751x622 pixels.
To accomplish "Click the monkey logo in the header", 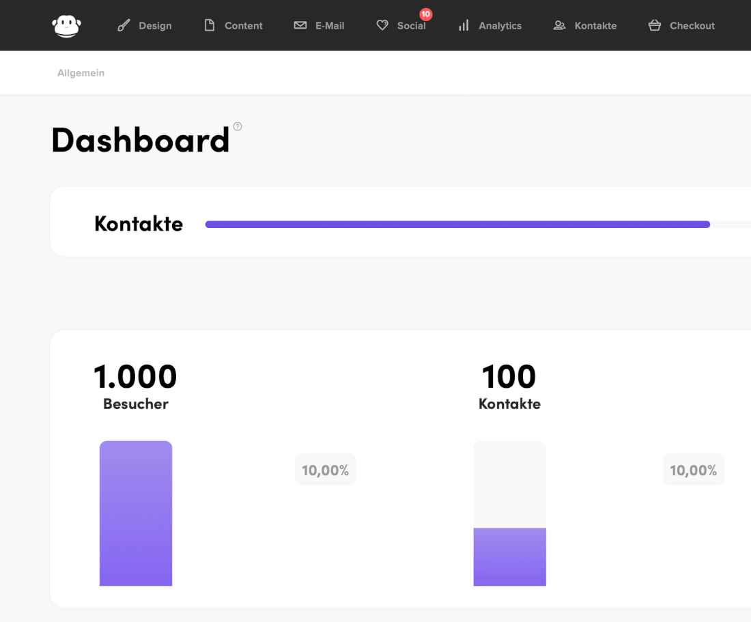I will tap(66, 26).
